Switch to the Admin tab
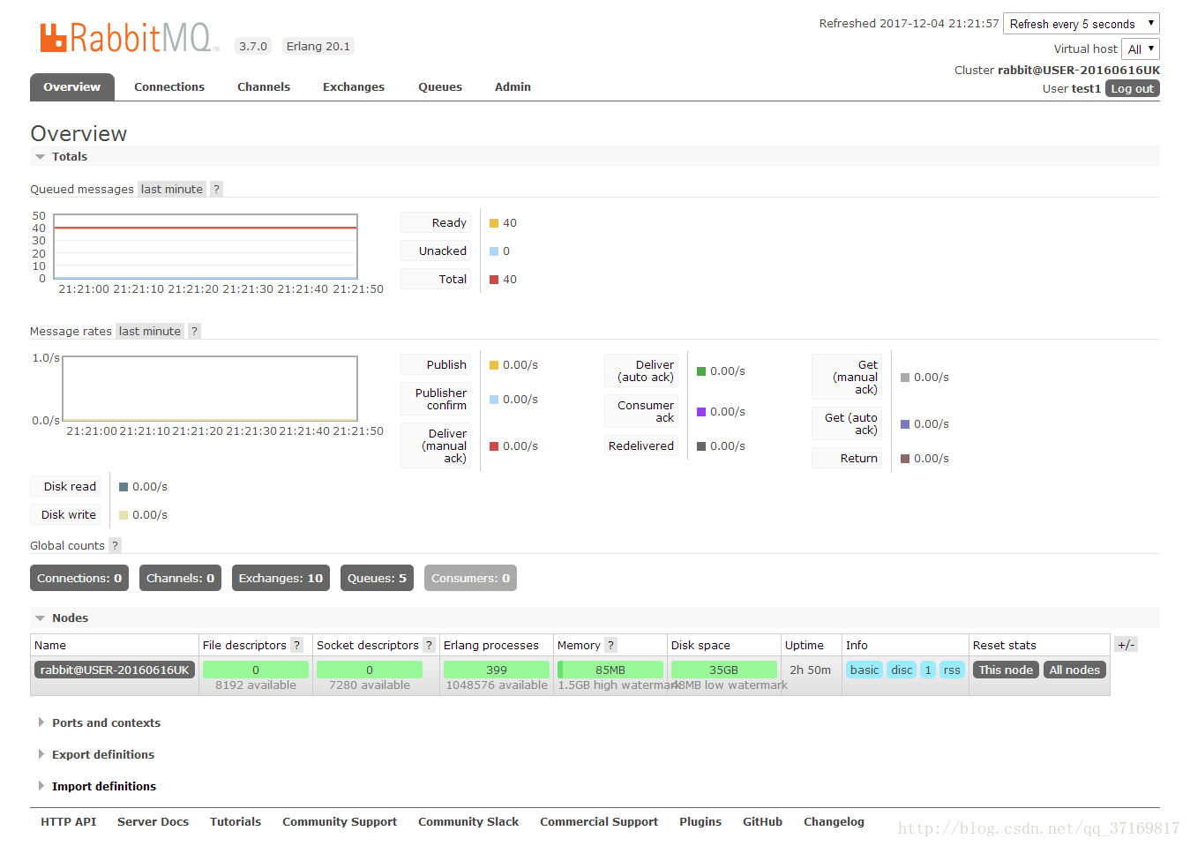Viewport: 1190px width, 846px height. pos(513,86)
